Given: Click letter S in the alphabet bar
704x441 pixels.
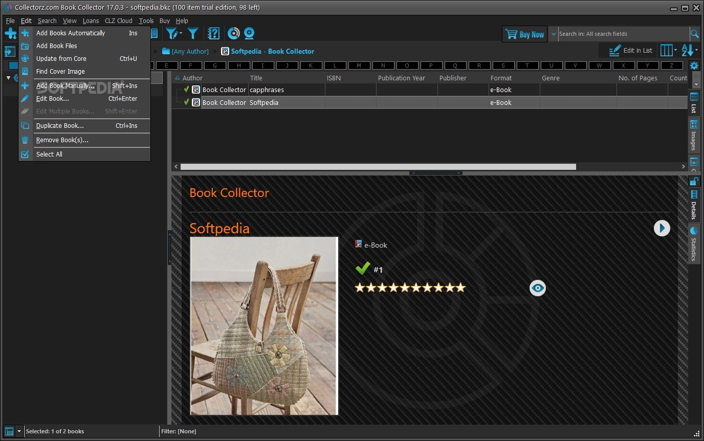Looking at the screenshot, I should click(x=503, y=65).
